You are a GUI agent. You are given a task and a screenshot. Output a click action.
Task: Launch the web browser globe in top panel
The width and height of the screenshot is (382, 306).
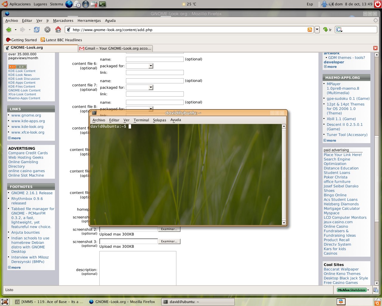tap(69, 4)
